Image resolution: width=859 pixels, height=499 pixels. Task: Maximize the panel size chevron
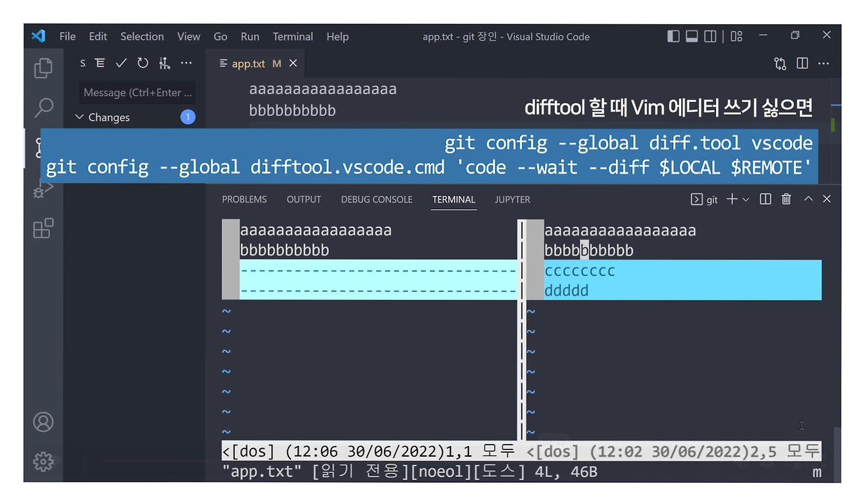[x=808, y=199]
